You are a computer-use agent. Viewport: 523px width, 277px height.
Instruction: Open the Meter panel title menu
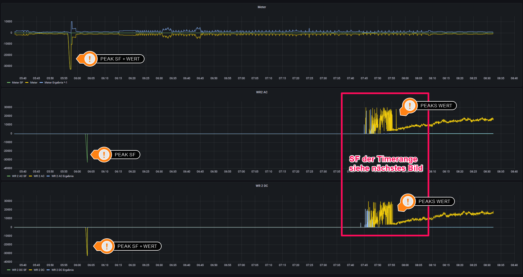(261, 7)
